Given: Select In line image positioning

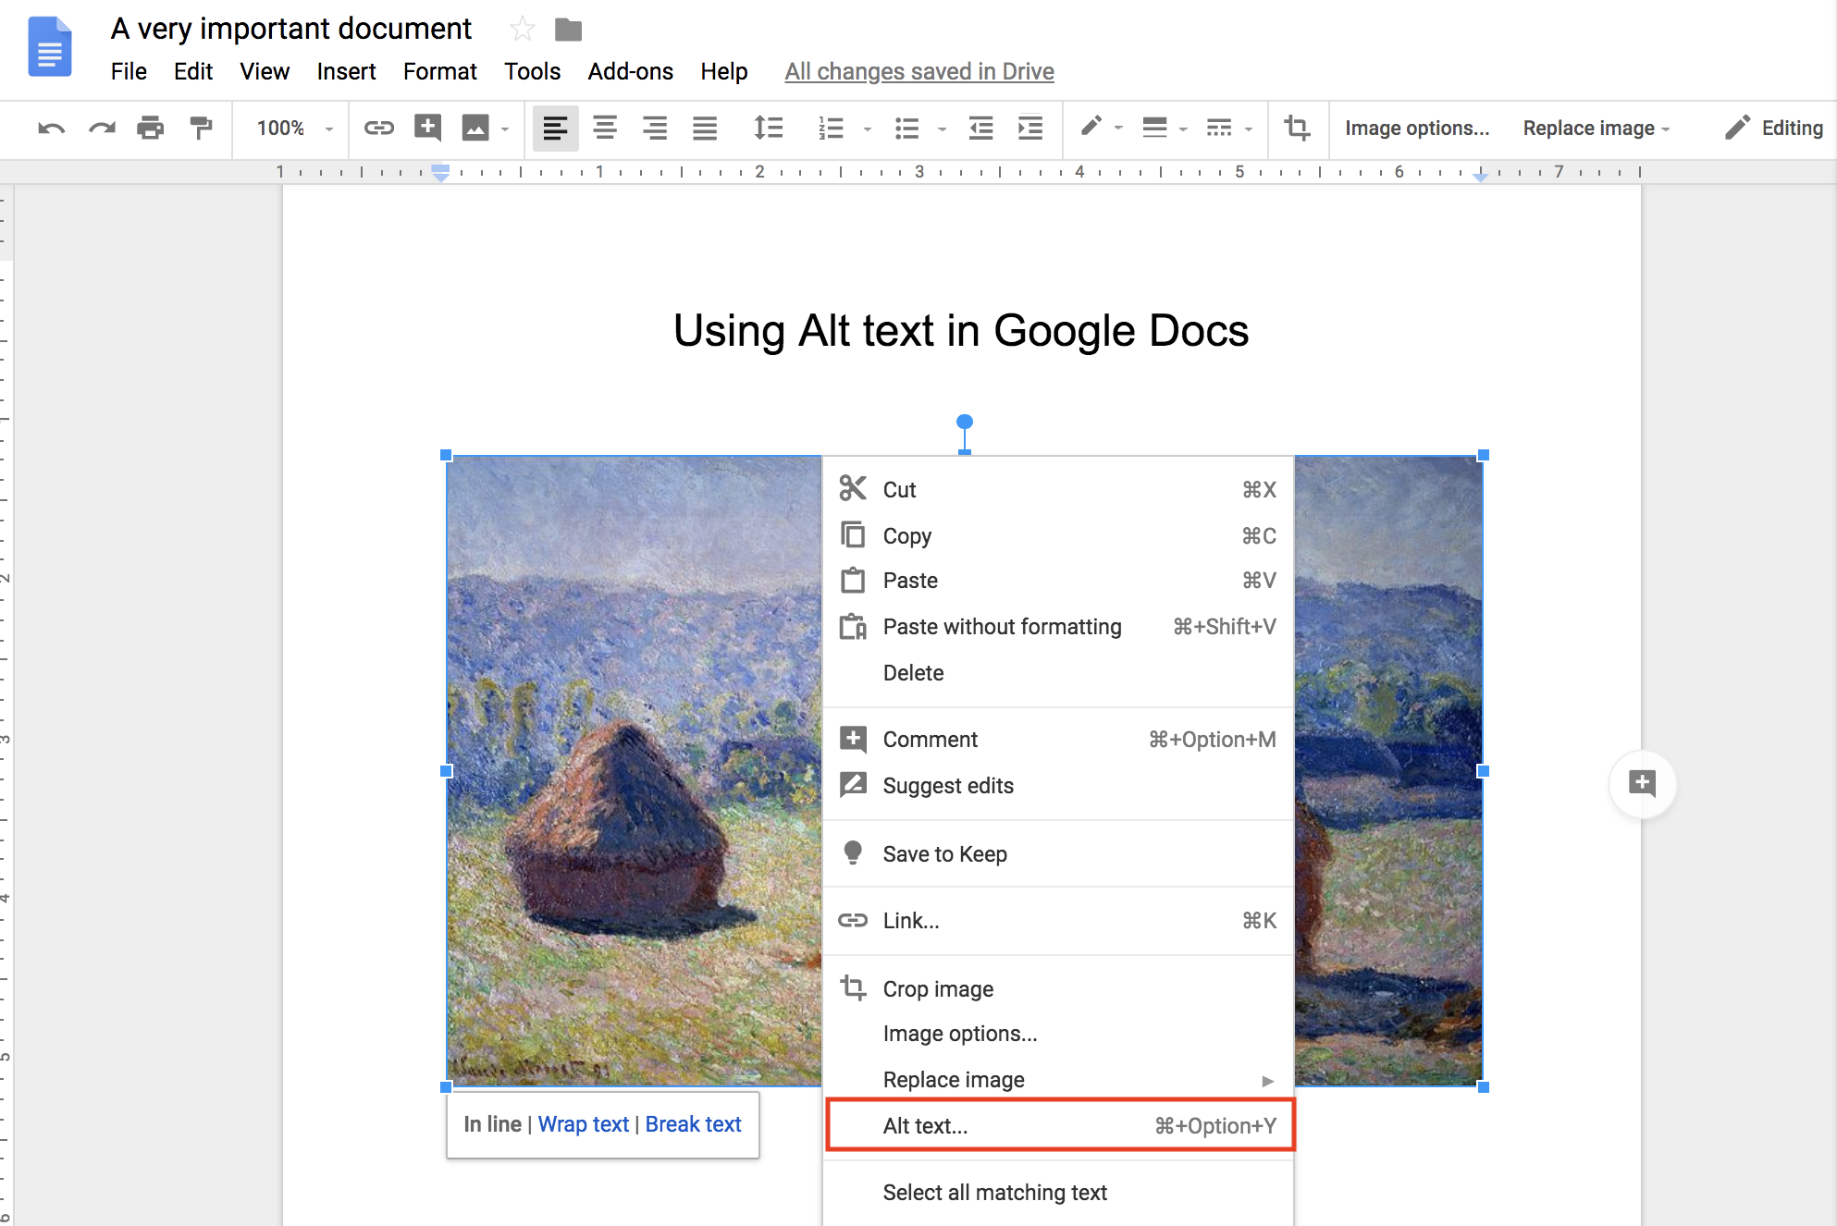Looking at the screenshot, I should click(492, 1124).
